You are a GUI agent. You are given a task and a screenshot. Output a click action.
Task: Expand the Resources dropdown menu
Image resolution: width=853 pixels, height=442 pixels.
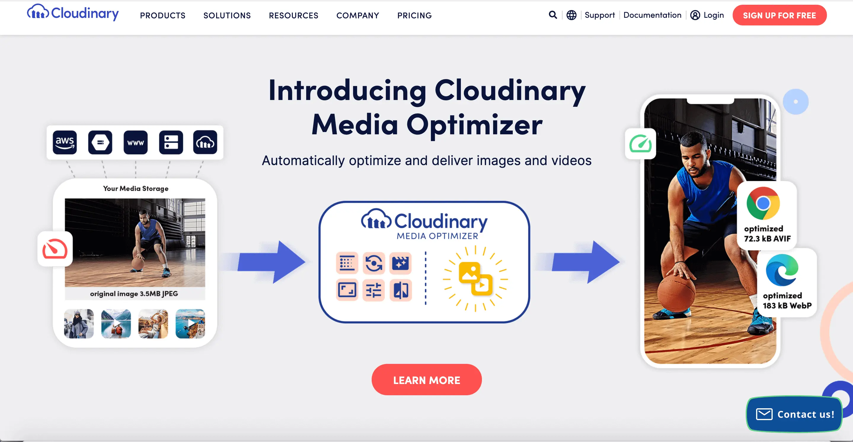click(294, 15)
